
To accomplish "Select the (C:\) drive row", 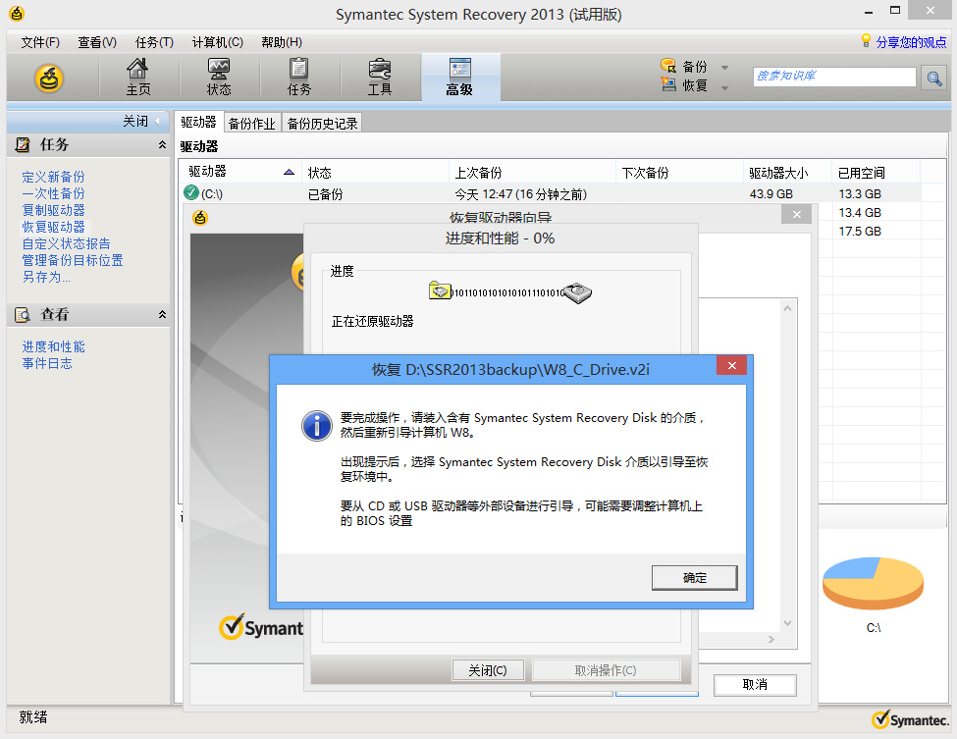I will [550, 193].
